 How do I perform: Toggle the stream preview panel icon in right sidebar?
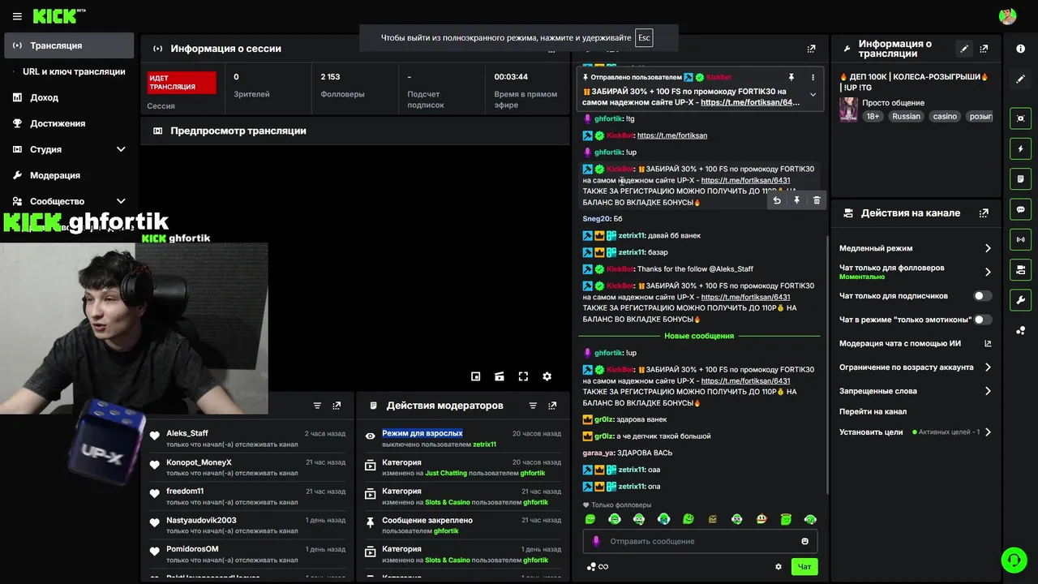(x=1020, y=118)
